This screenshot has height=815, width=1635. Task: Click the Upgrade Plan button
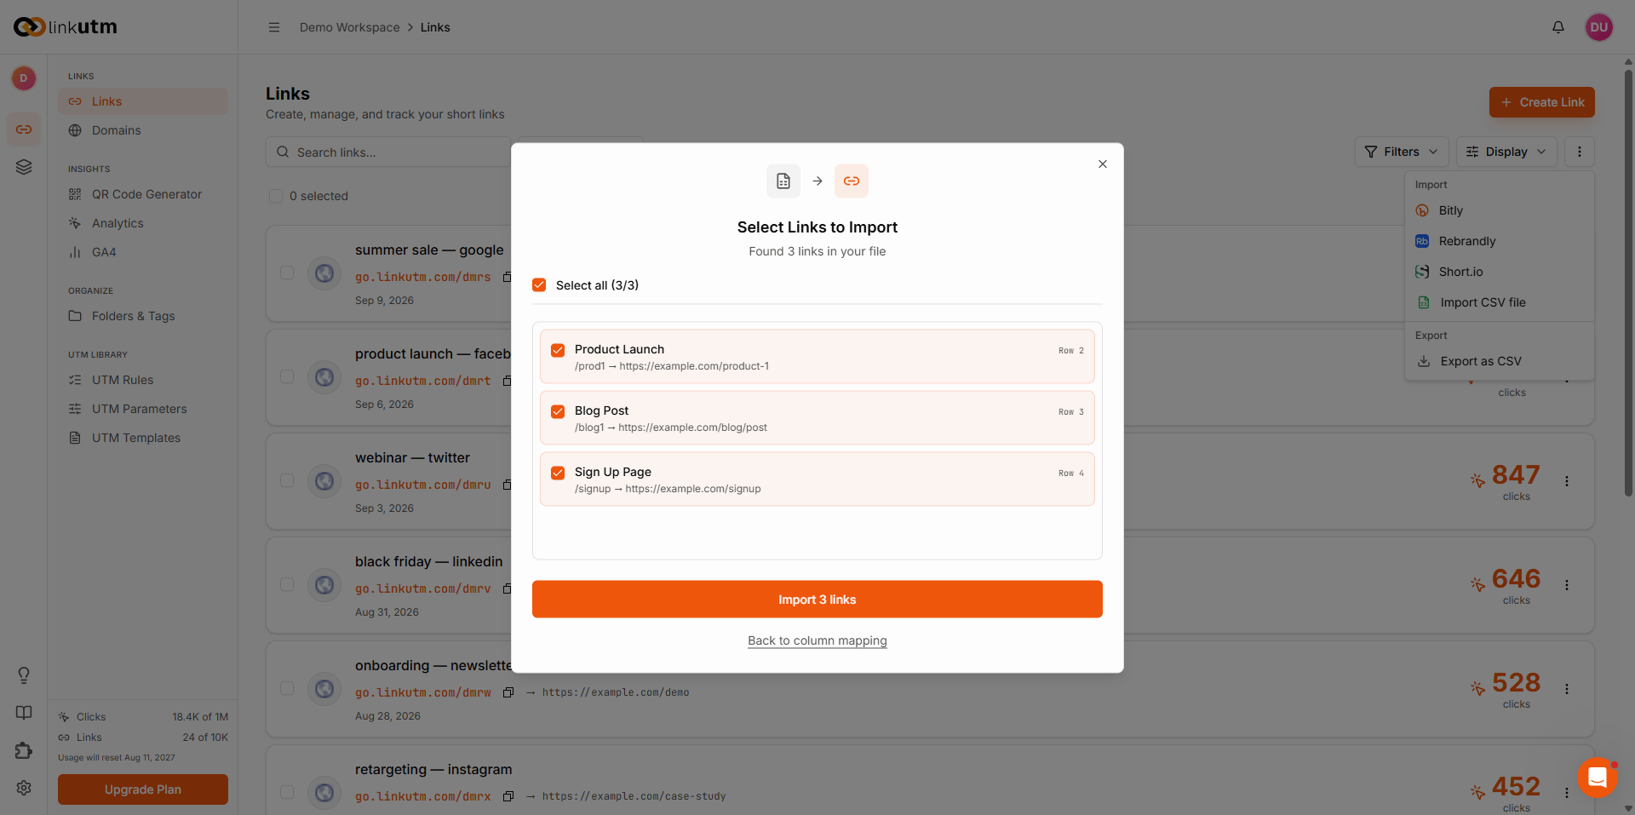[143, 789]
